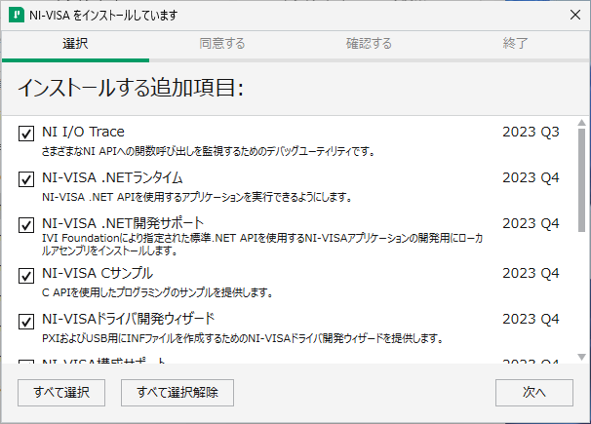Click the すべて選択 button

click(61, 393)
